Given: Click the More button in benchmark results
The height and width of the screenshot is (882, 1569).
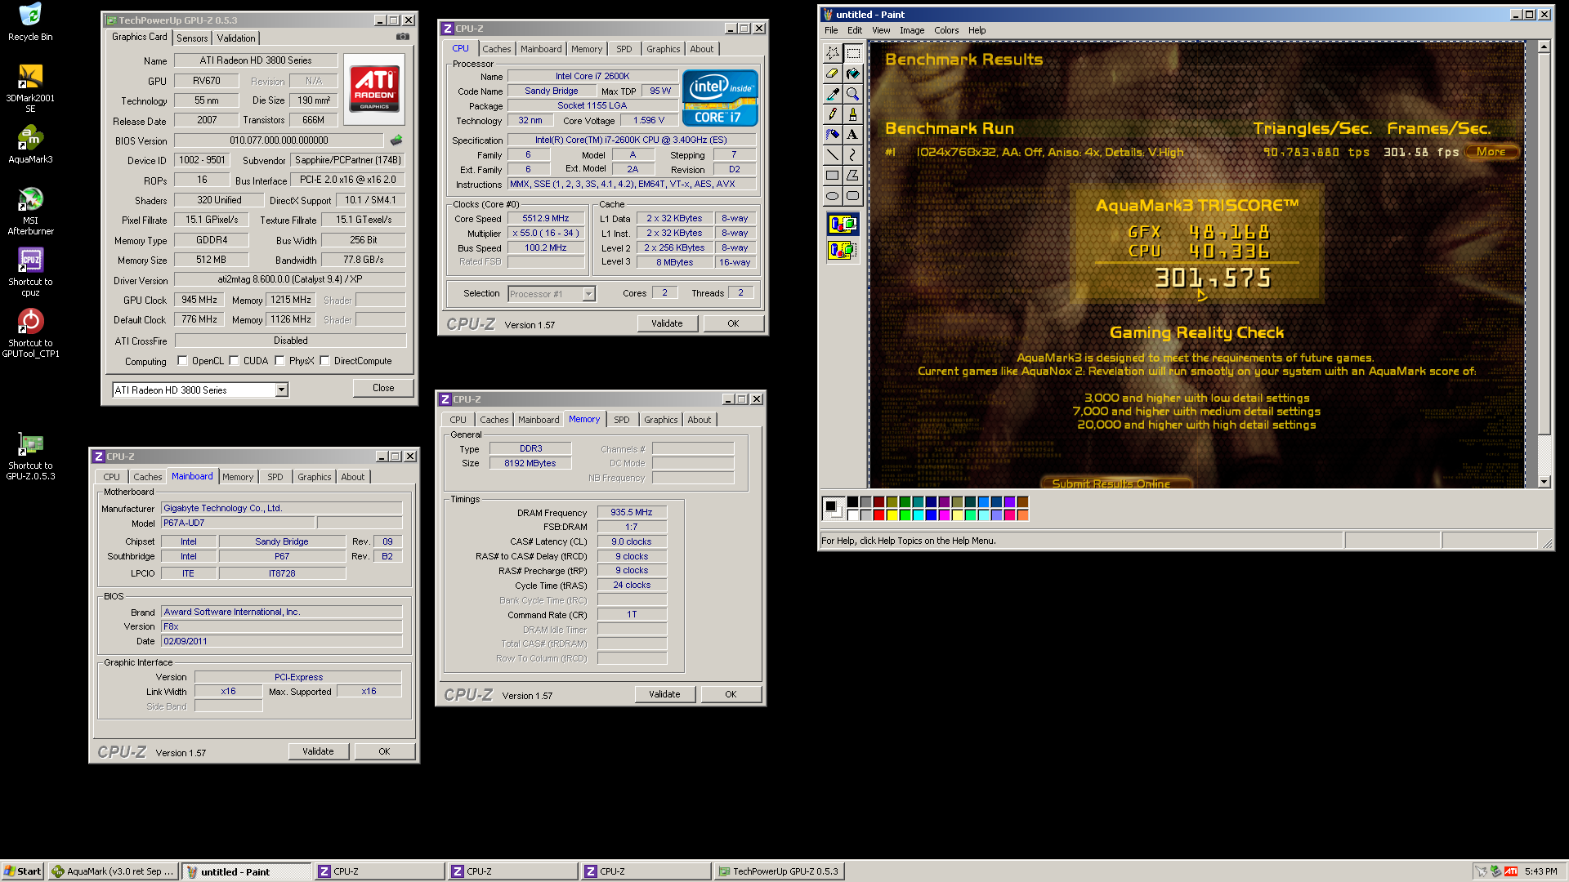Looking at the screenshot, I should click(1491, 152).
